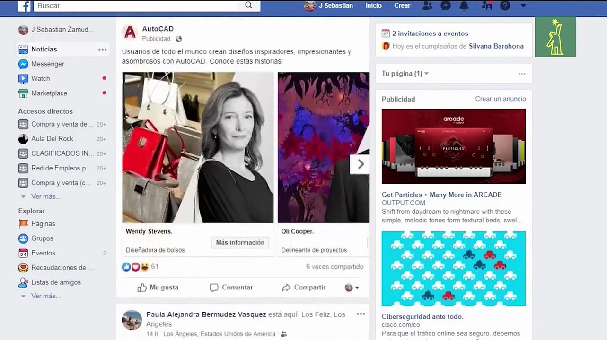This screenshot has width=607, height=340.
Task: Open Silvana Barahona's birthday link
Action: pyautogui.click(x=496, y=46)
